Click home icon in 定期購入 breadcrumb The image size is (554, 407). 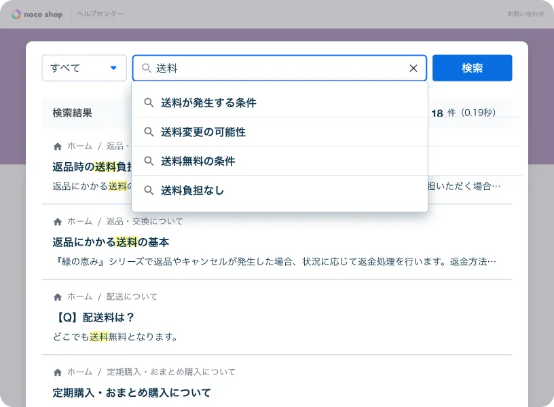58,372
